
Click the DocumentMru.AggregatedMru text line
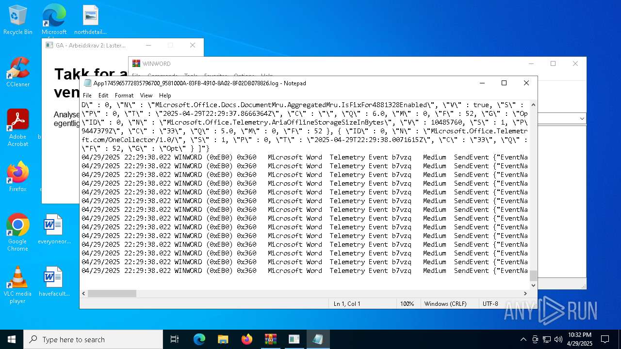point(304,105)
